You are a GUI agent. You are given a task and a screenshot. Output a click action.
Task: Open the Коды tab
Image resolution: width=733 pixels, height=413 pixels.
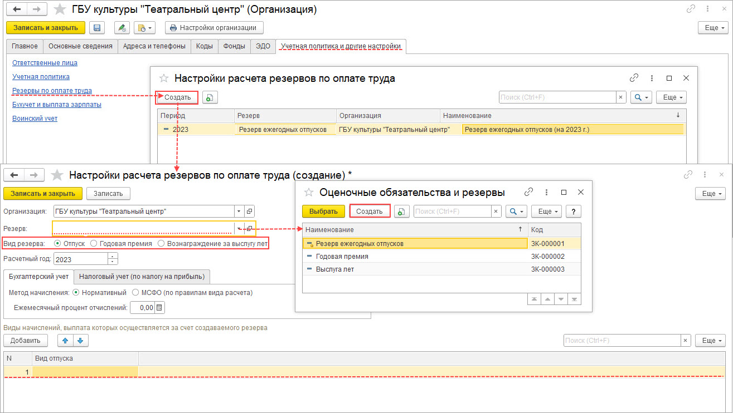click(x=205, y=46)
